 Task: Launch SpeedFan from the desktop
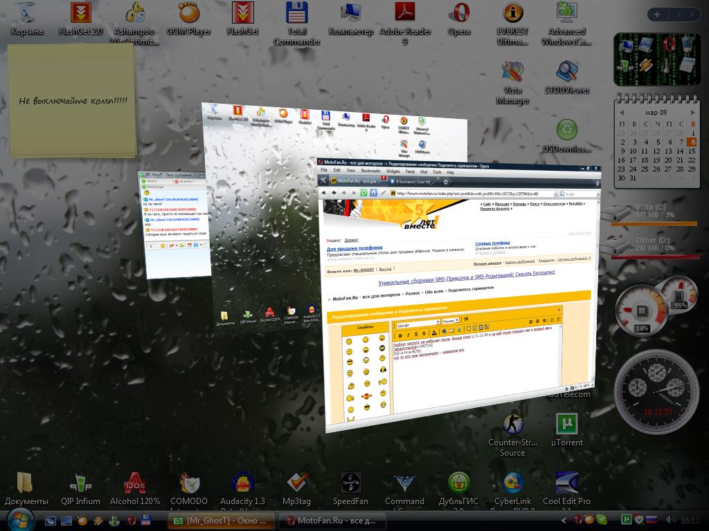[350, 489]
